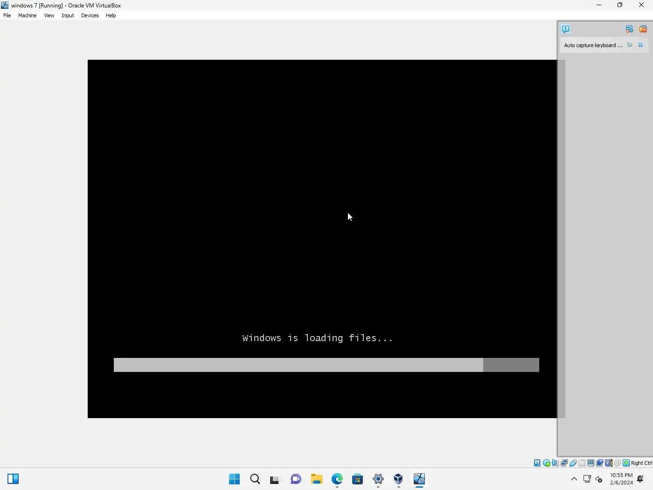Click the network adapter status icon

click(564, 463)
